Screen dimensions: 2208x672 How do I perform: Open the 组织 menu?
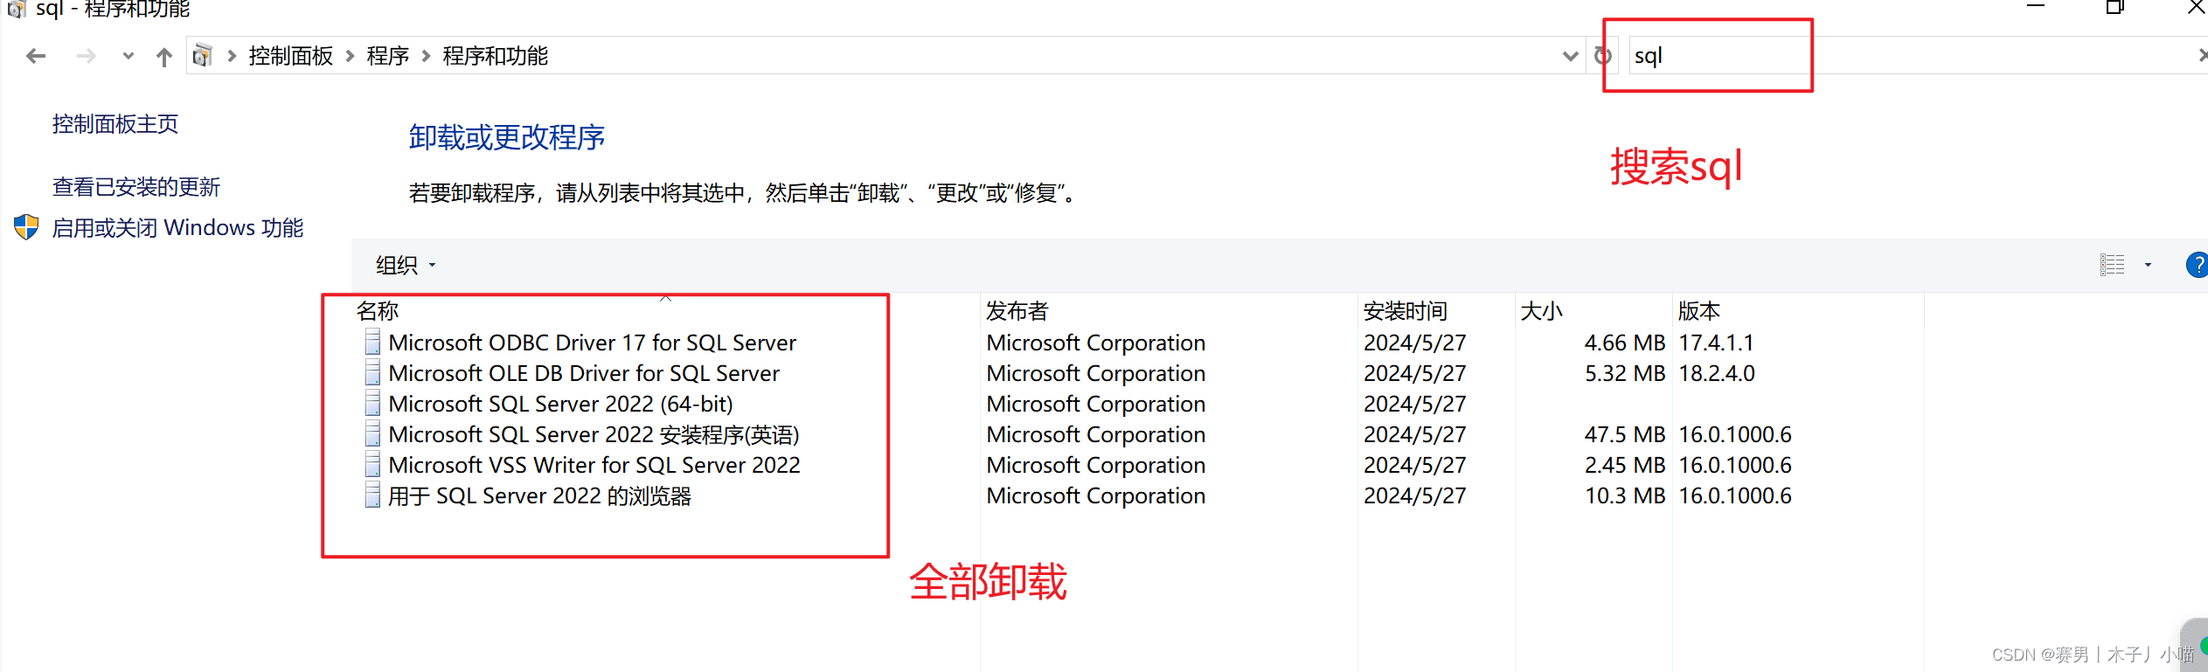point(405,265)
